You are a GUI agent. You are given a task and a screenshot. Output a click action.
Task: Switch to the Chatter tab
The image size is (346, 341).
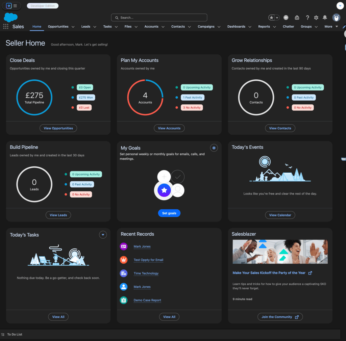[x=288, y=26]
